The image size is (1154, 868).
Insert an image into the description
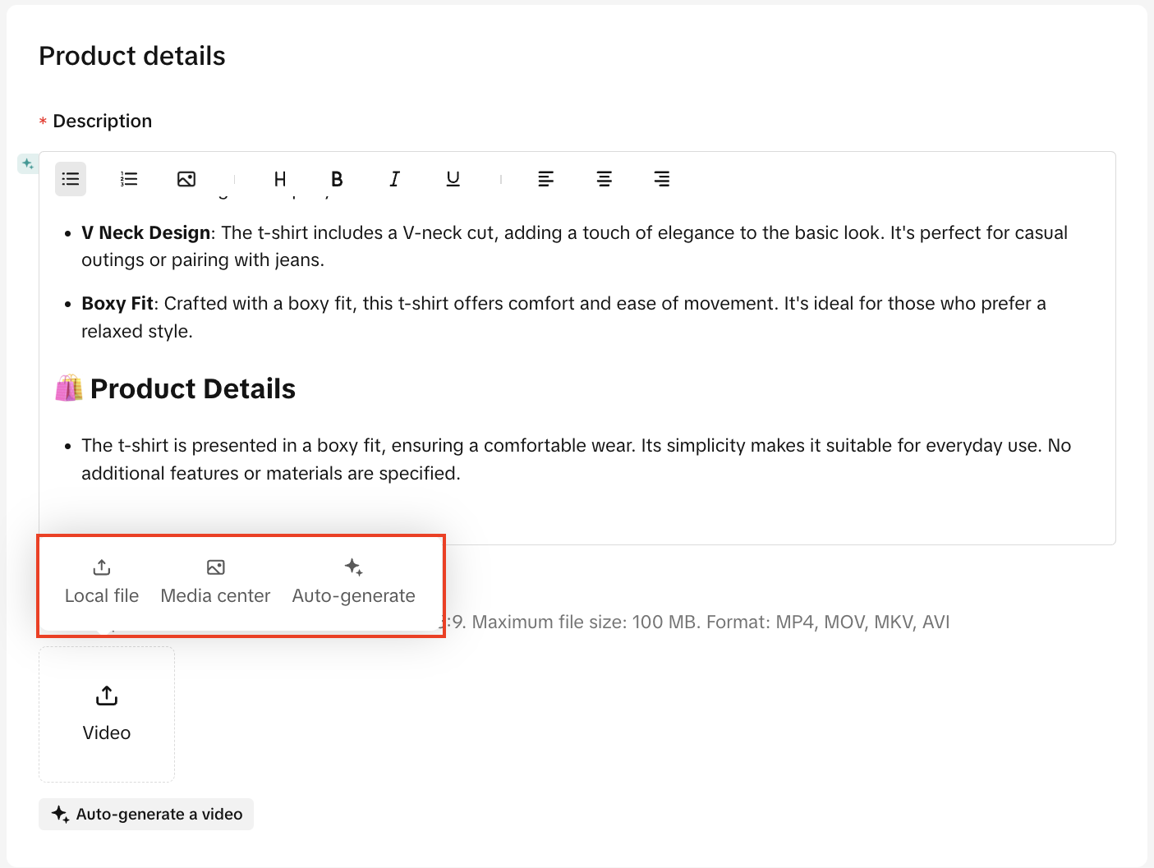[186, 179]
